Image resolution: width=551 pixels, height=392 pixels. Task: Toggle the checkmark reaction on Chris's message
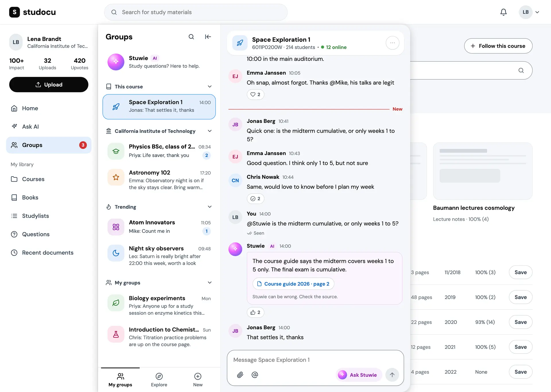255,199
